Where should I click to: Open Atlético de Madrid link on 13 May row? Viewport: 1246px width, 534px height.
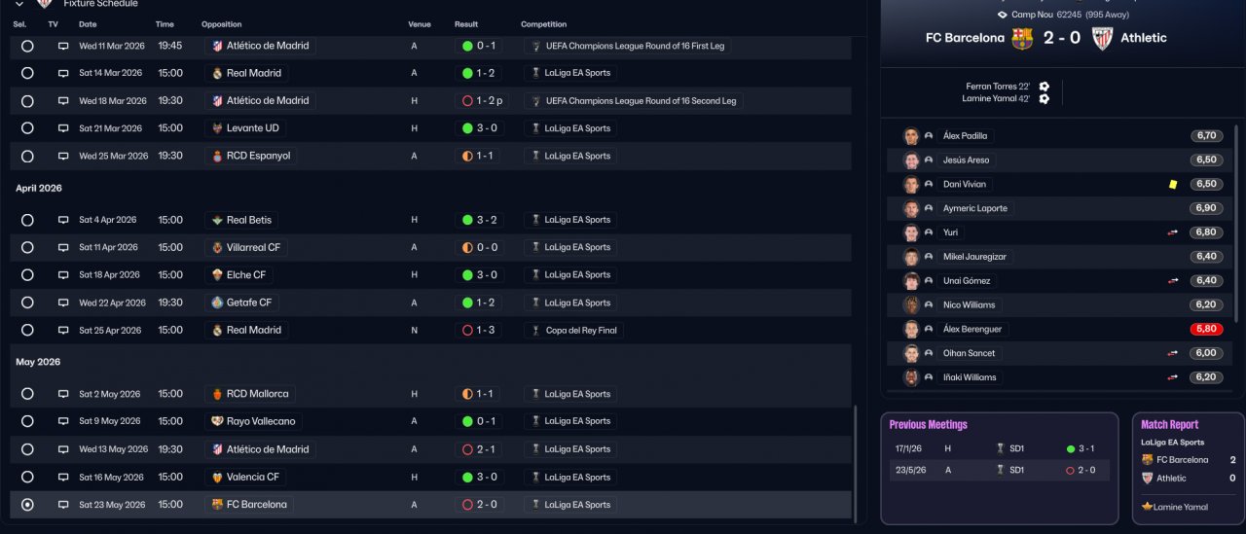click(268, 449)
